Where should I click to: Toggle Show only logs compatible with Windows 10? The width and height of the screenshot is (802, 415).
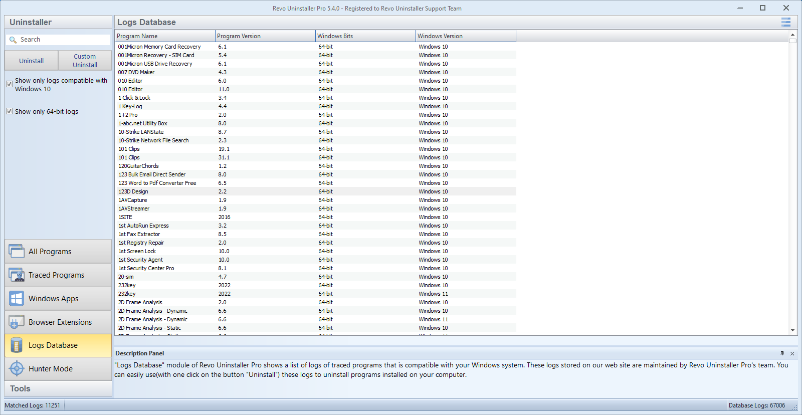9,84
